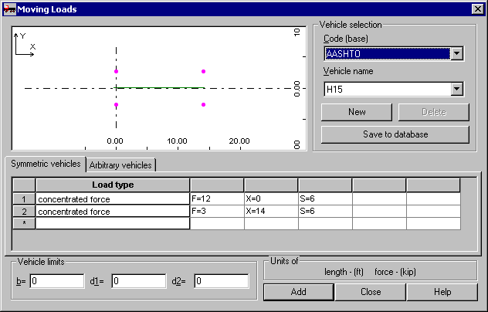Image resolution: width=488 pixels, height=312 pixels.
Task: Click load type cell in row 1
Action: 113,198
